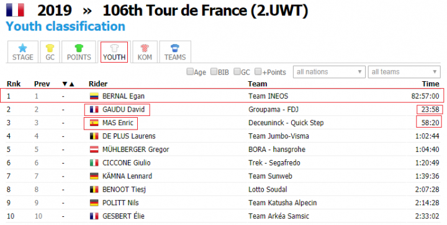Open the 2019 year link in title
The image size is (447, 225).
click(55, 11)
